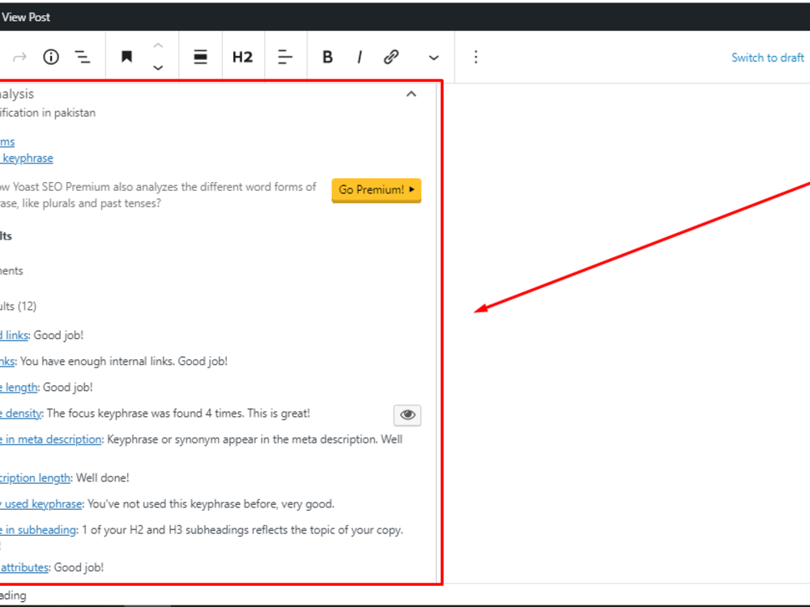Open the used keyphrase link
This screenshot has width=810, height=607.
[x=40, y=503]
